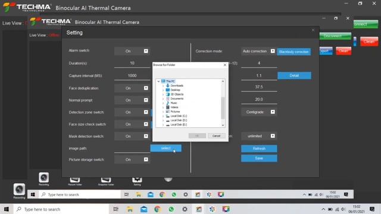Click the Capture interval (MS) field
Screen dimensions: 381x214
pos(132,75)
